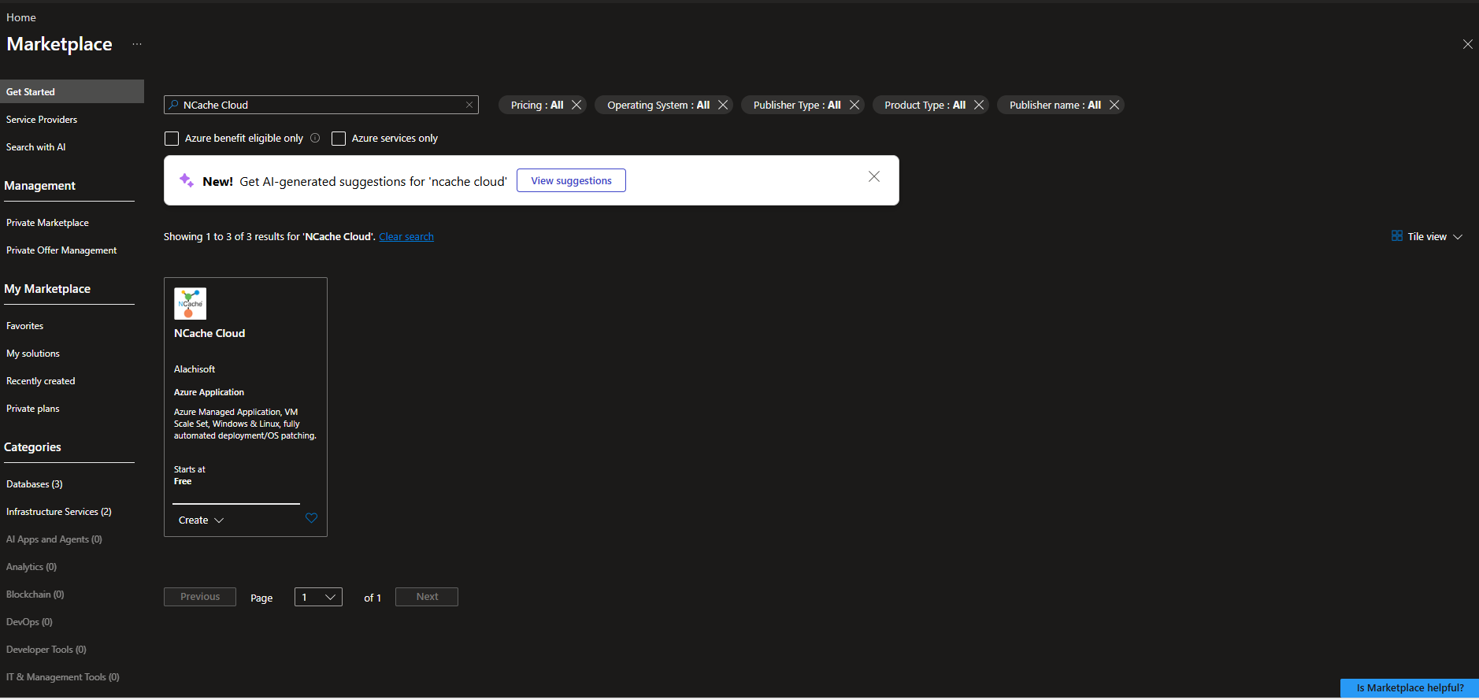Open the Publisher name filter
The width and height of the screenshot is (1479, 700).
pyautogui.click(x=1055, y=105)
